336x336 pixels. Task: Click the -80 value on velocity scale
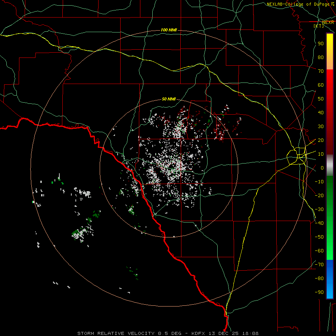319,279
